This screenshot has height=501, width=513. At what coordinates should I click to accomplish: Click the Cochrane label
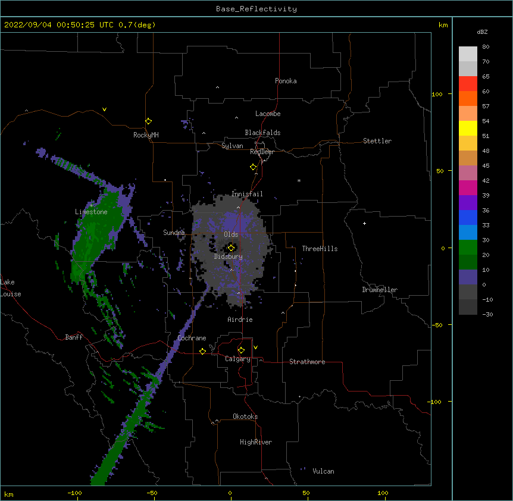[x=192, y=338]
